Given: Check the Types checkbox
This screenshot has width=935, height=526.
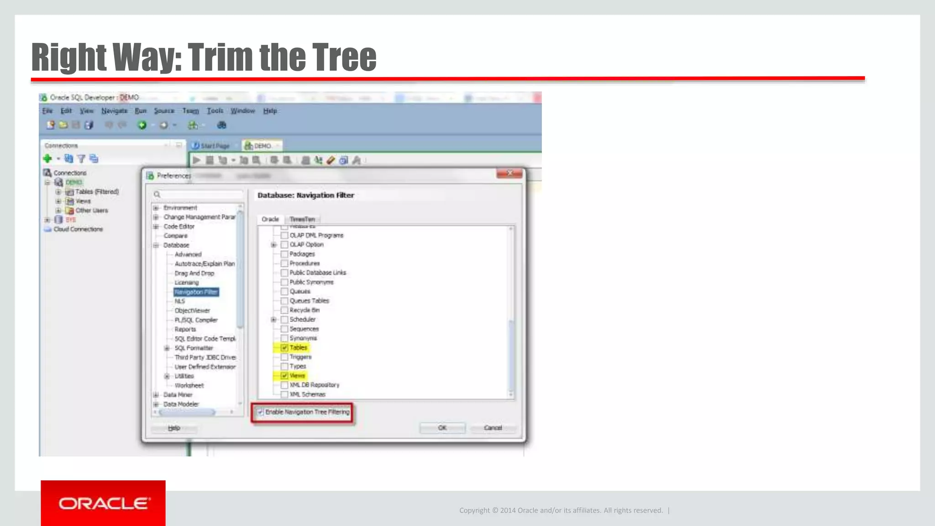Looking at the screenshot, I should point(284,366).
